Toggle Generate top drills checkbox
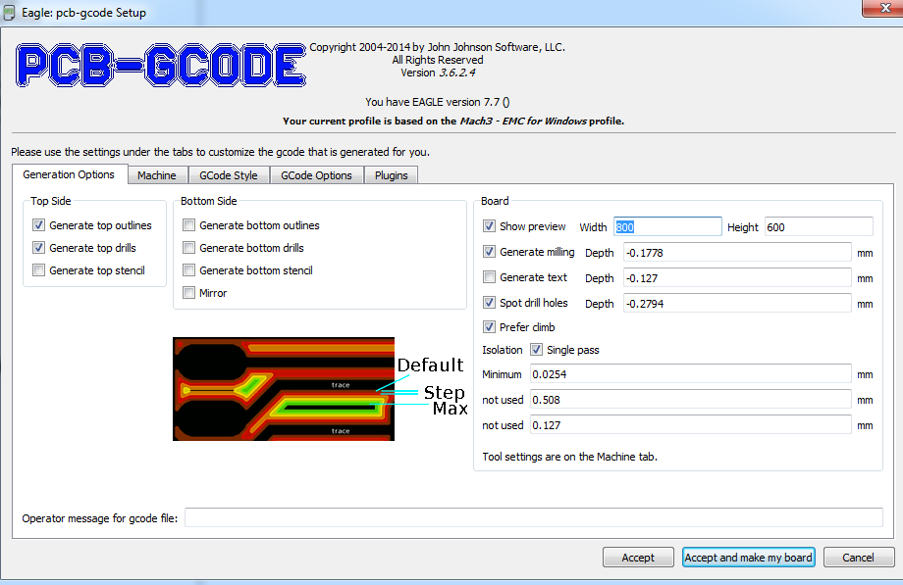Viewport: 903px width, 585px height. [x=38, y=247]
